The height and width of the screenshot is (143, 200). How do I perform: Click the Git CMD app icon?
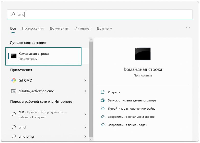[14, 80]
